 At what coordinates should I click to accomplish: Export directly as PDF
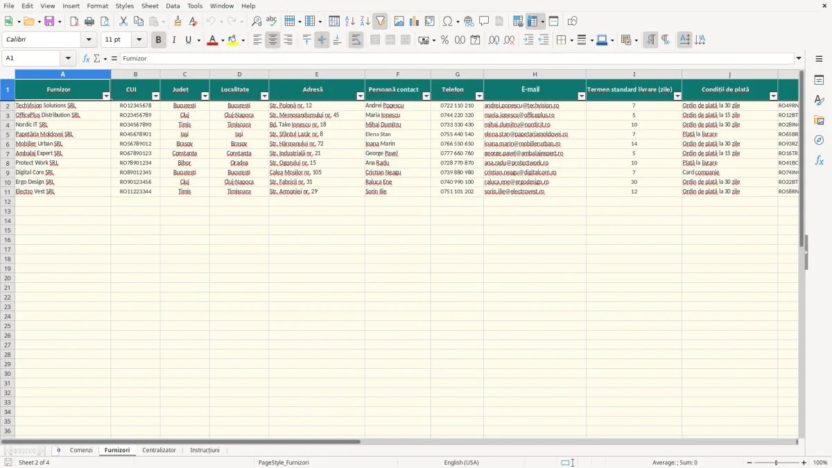pyautogui.click(x=74, y=21)
